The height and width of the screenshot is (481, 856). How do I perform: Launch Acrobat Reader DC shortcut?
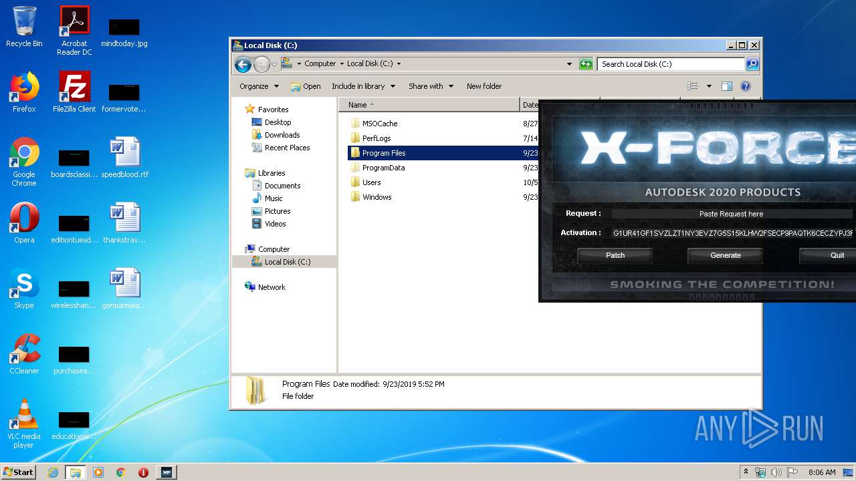(74, 30)
